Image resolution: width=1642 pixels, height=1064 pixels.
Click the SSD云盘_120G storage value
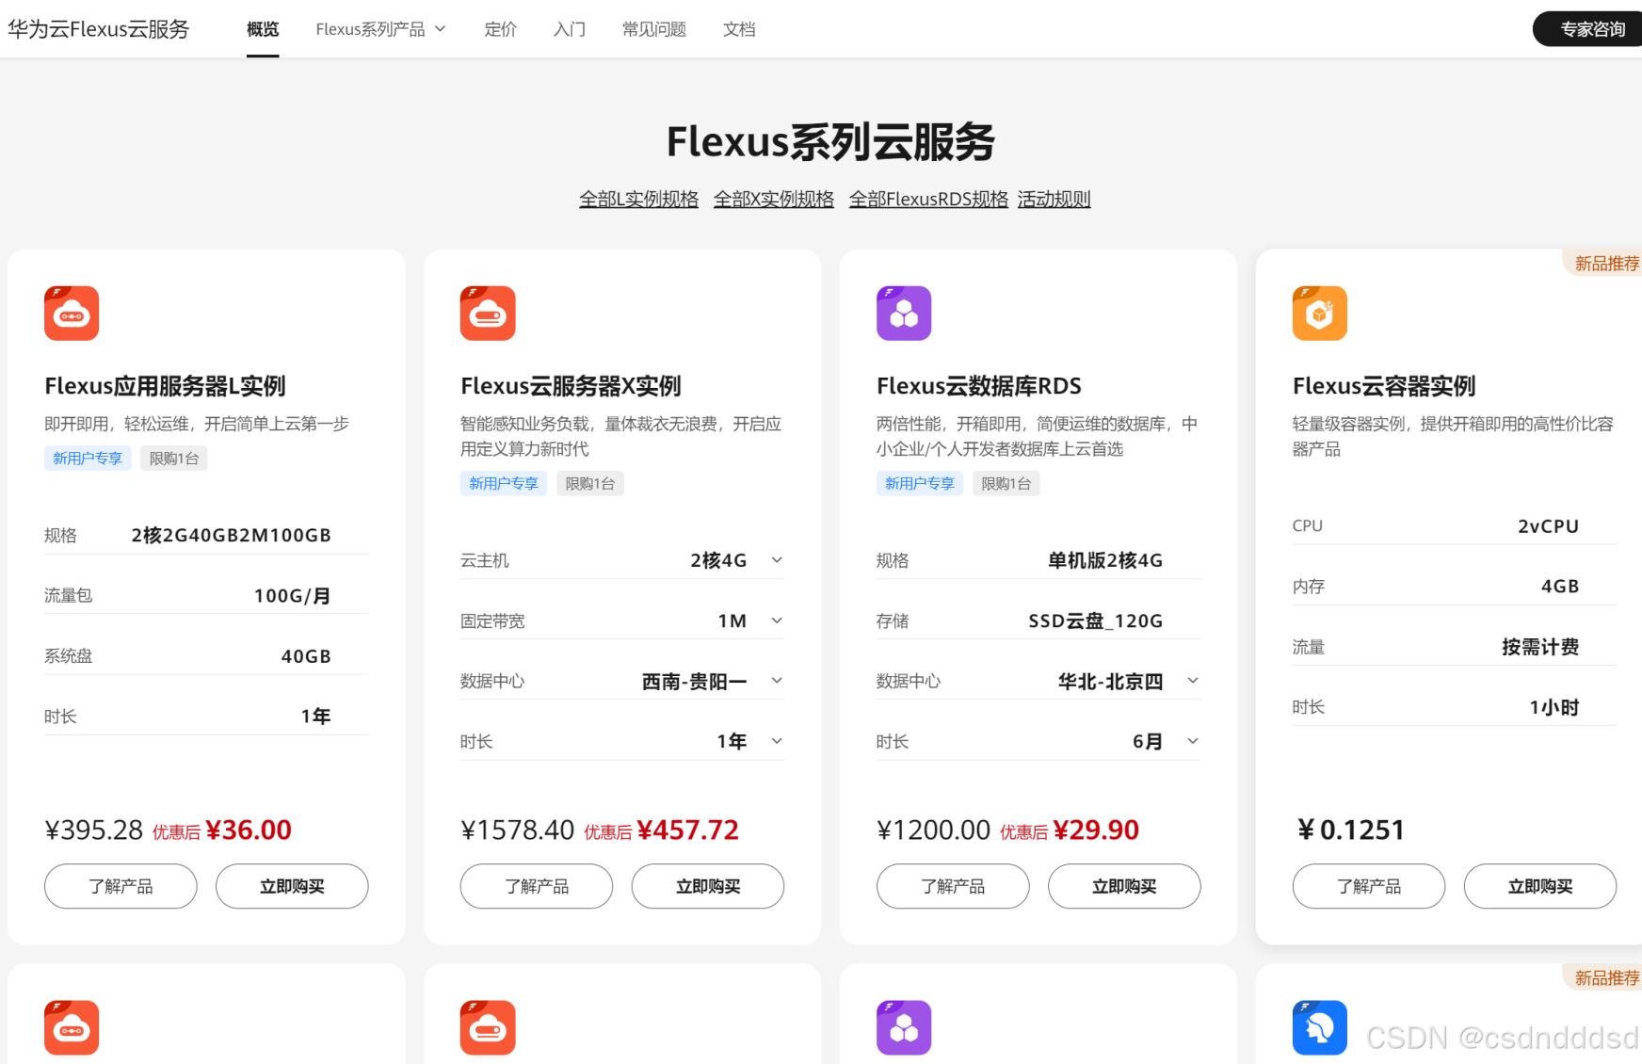[1096, 621]
